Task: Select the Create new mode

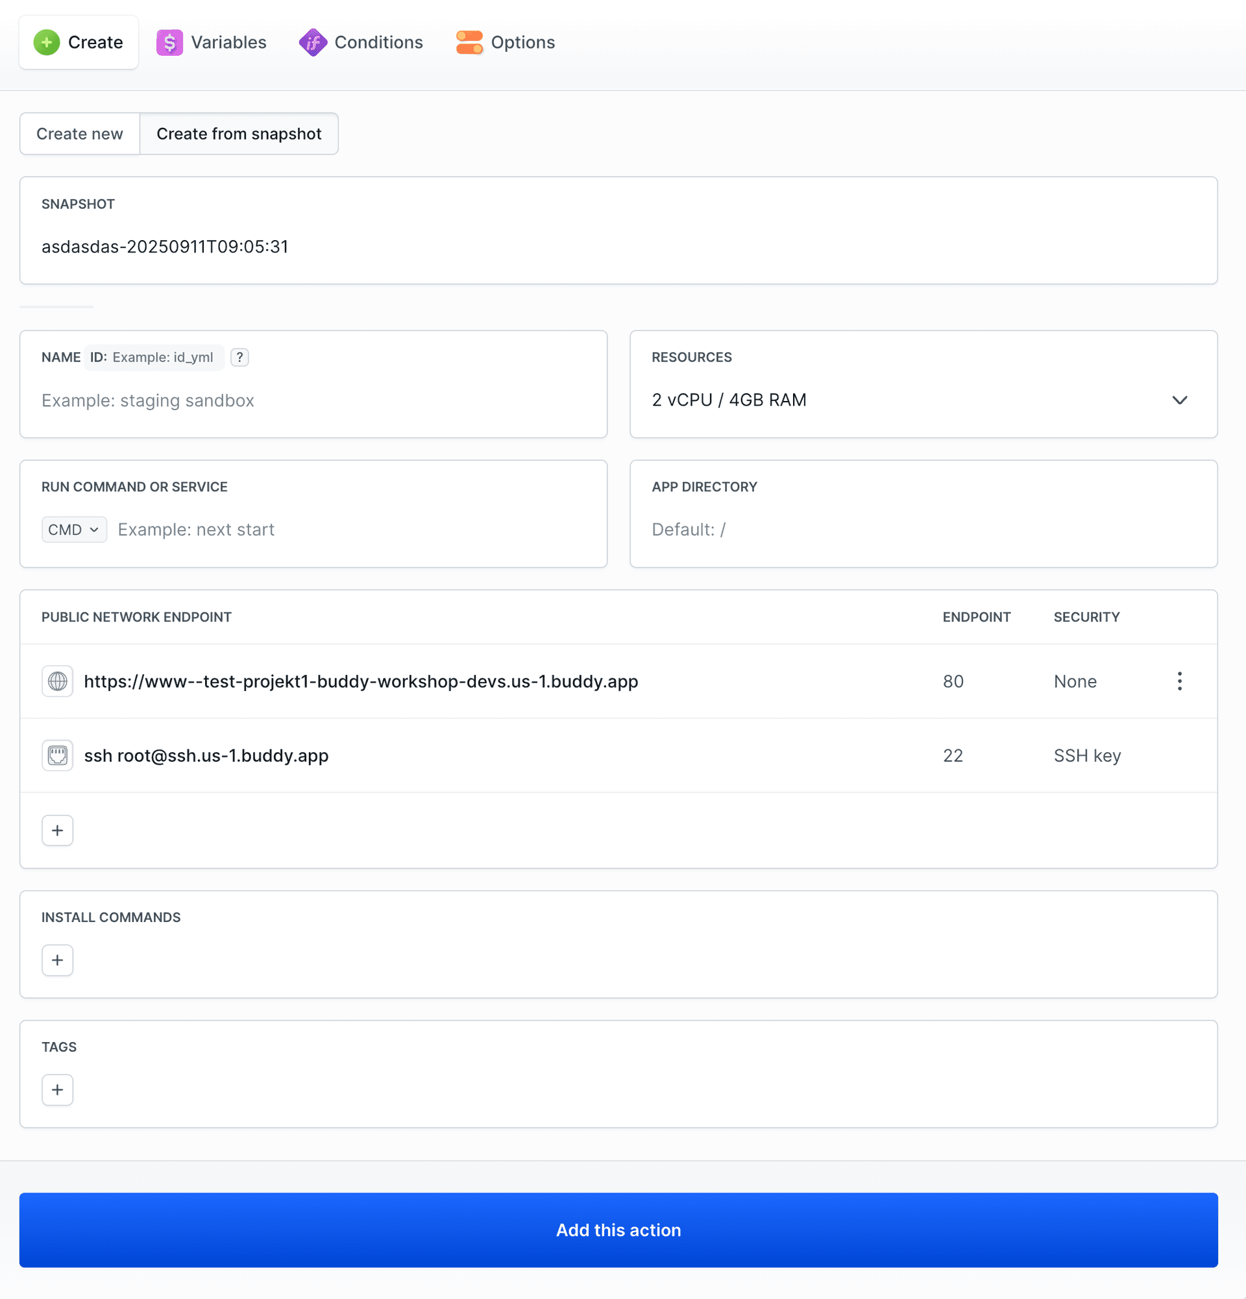Action: tap(80, 134)
